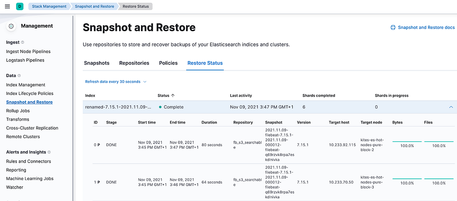Switch to the Repositories tab
The image size is (457, 201).
pos(134,63)
